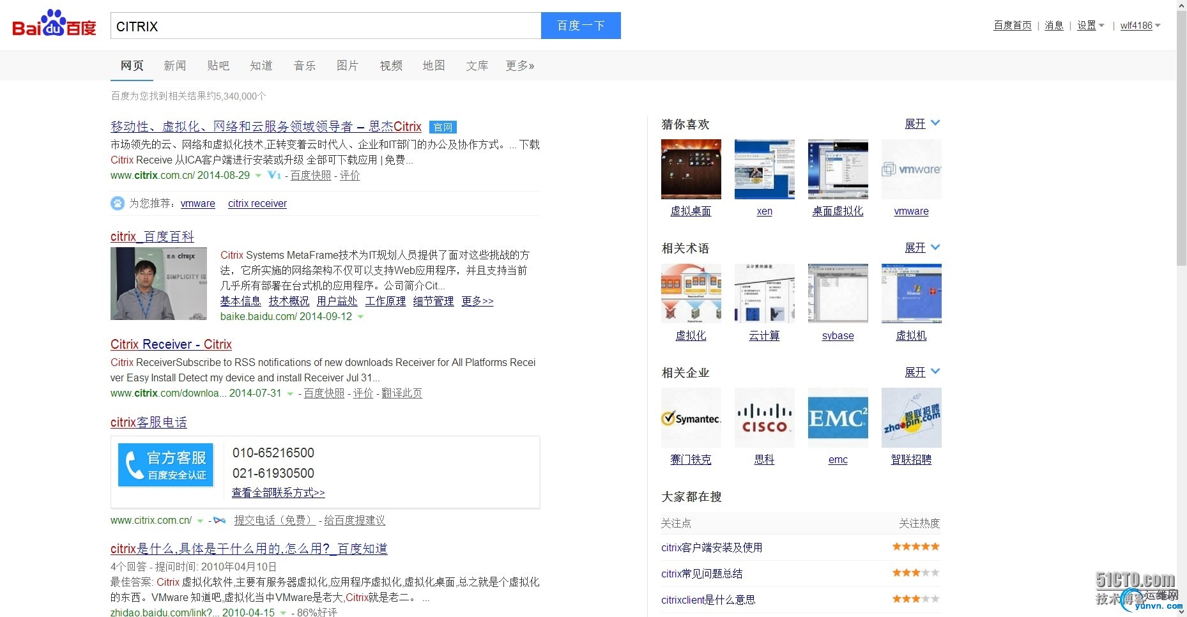Click the 官方客服 phone badge
Screen dimensions: 1187x617
coord(165,465)
